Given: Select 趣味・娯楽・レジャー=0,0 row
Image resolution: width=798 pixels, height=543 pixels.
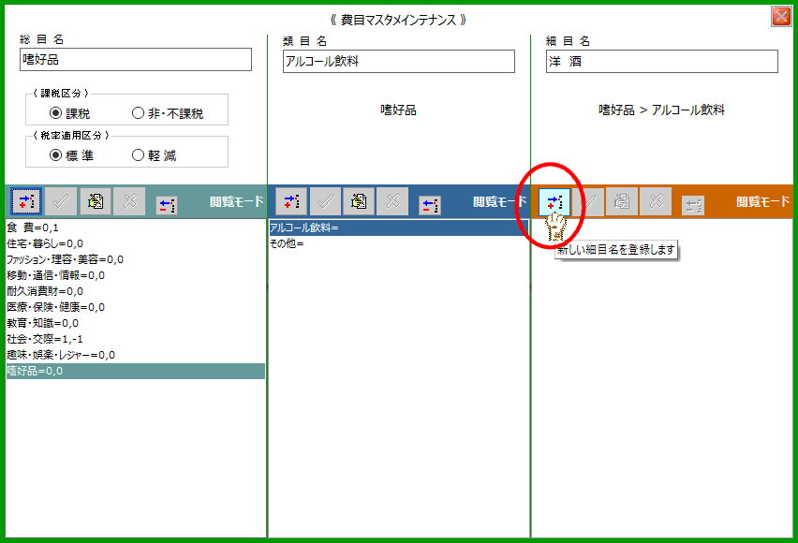Looking at the screenshot, I should click(x=136, y=355).
